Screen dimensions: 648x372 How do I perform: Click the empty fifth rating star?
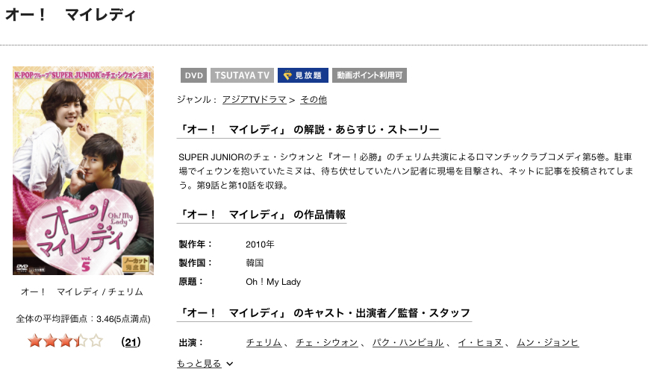(x=96, y=341)
